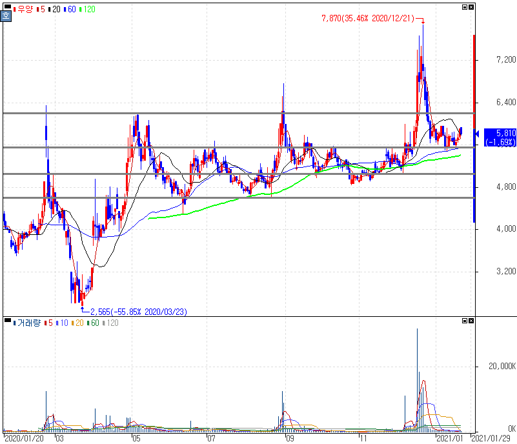Close the price chart pane
The height and width of the screenshot is (444, 517).
tap(471, 7)
